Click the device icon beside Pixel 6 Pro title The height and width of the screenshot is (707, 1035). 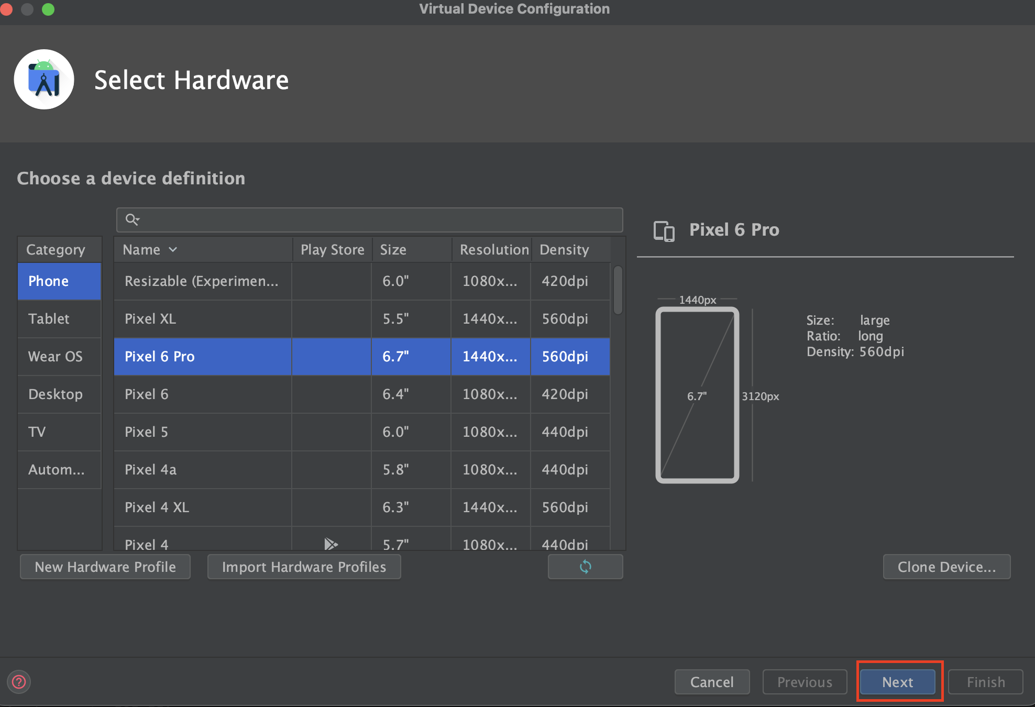pos(664,230)
